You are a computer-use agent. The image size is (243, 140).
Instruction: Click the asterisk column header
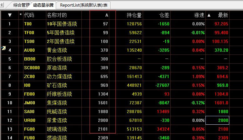21,15
